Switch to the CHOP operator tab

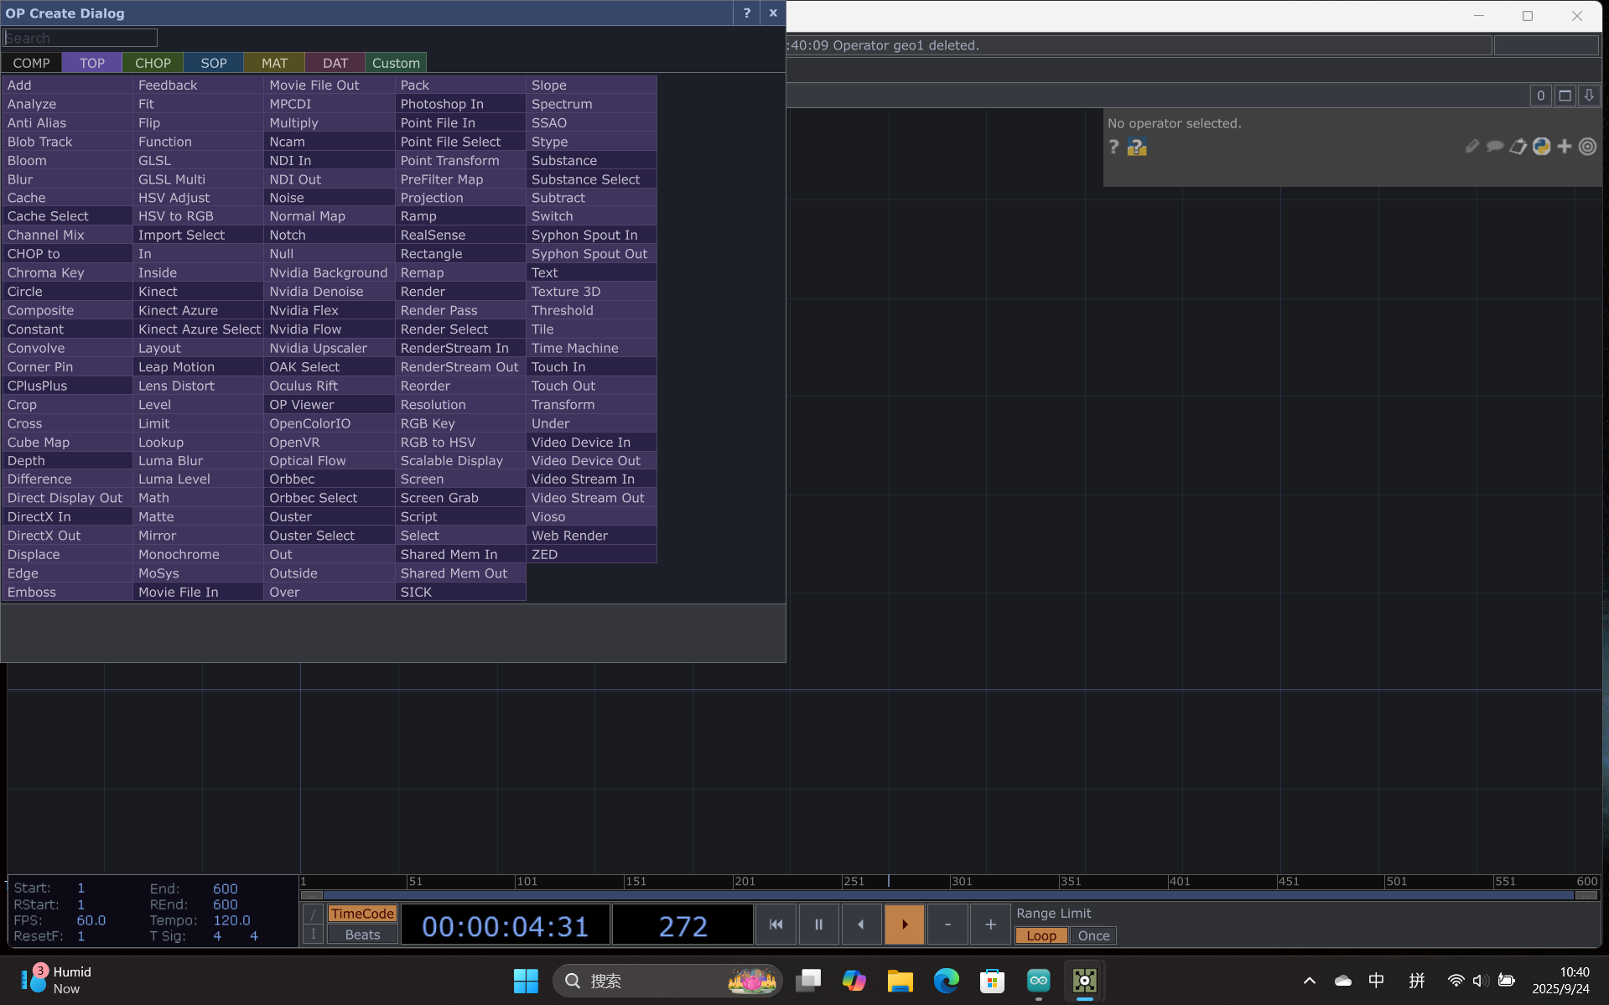[152, 62]
